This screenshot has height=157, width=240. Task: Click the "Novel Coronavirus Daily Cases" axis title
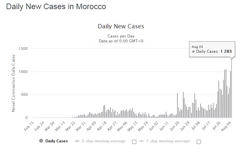[x=14, y=83]
